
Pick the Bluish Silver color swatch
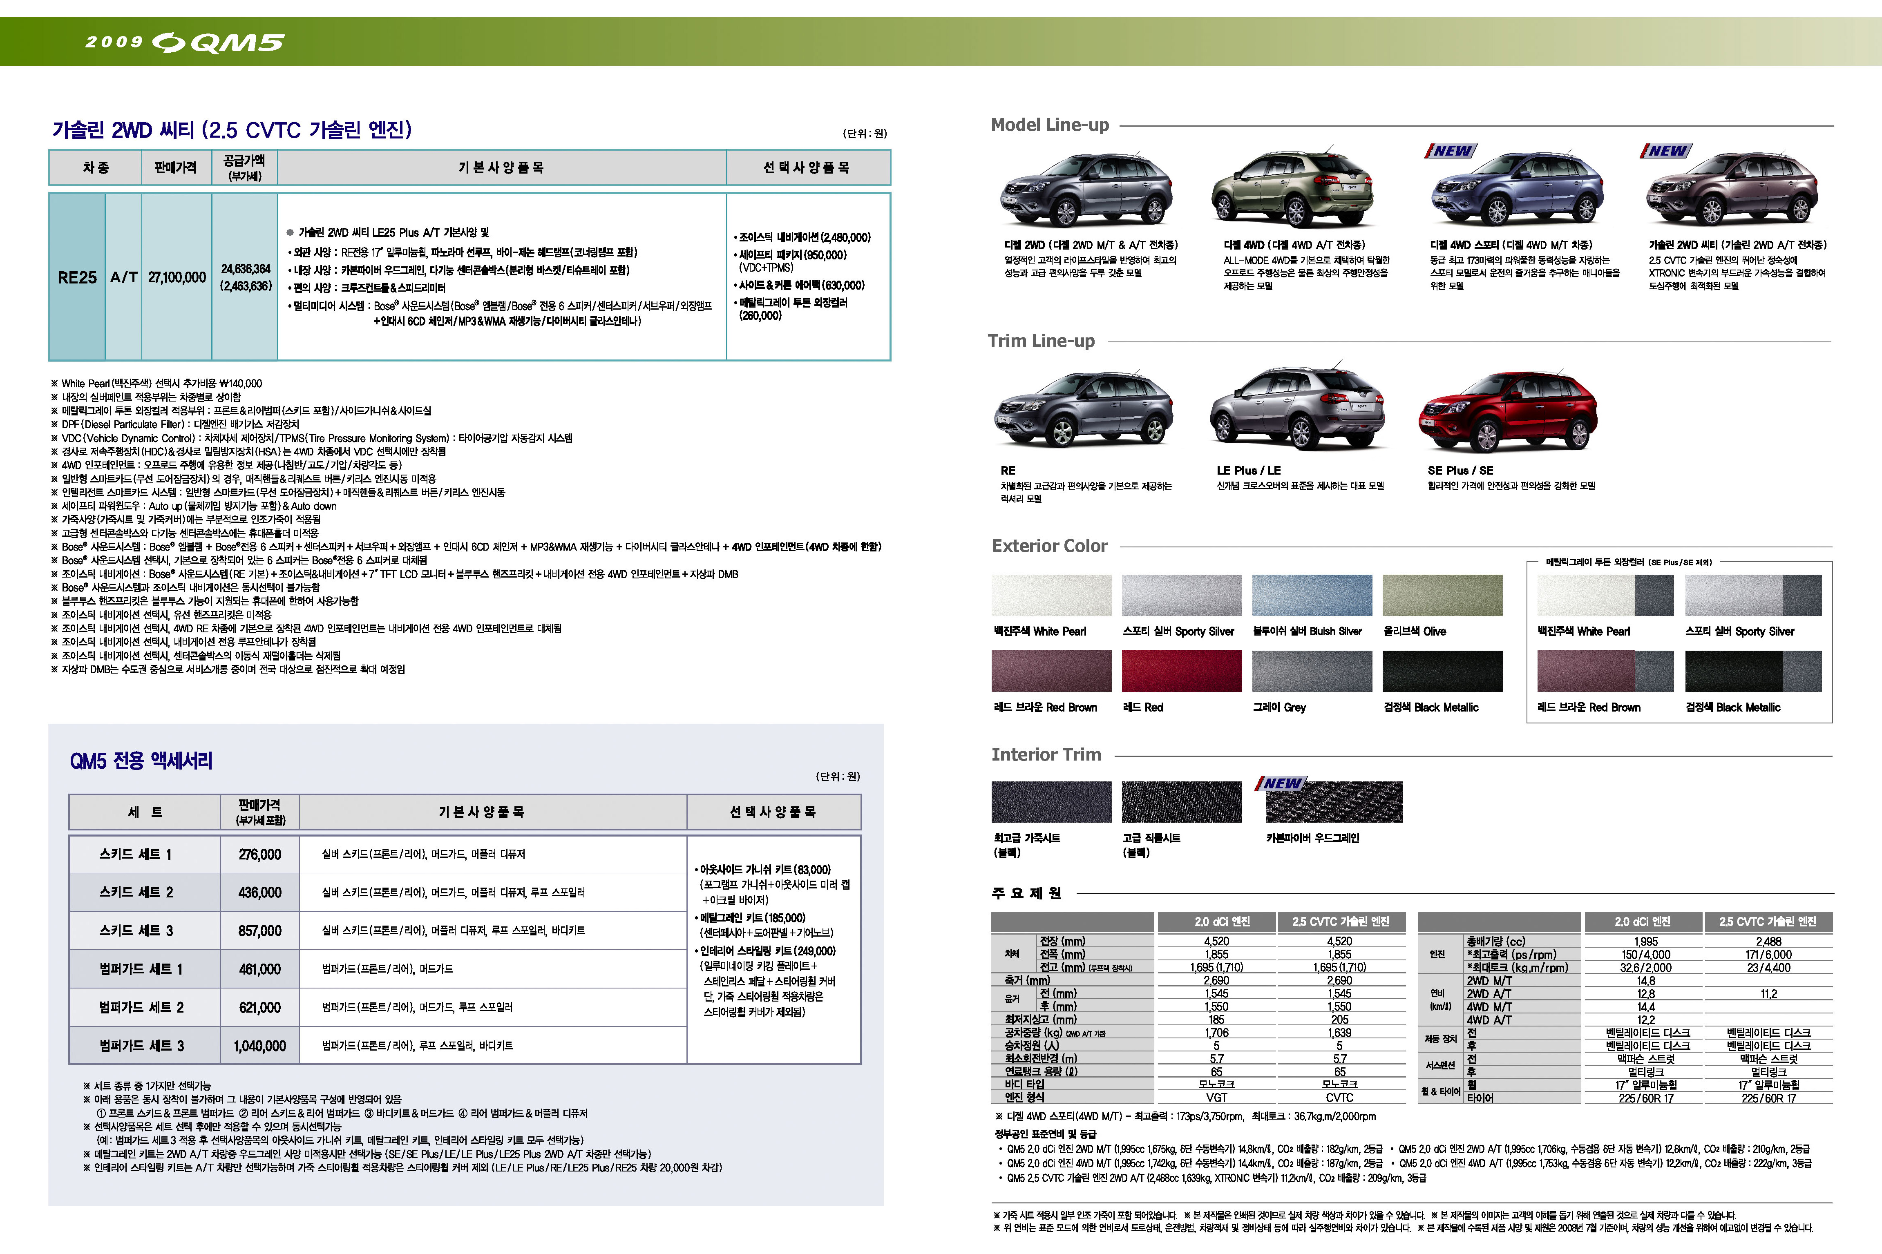click(x=1312, y=595)
